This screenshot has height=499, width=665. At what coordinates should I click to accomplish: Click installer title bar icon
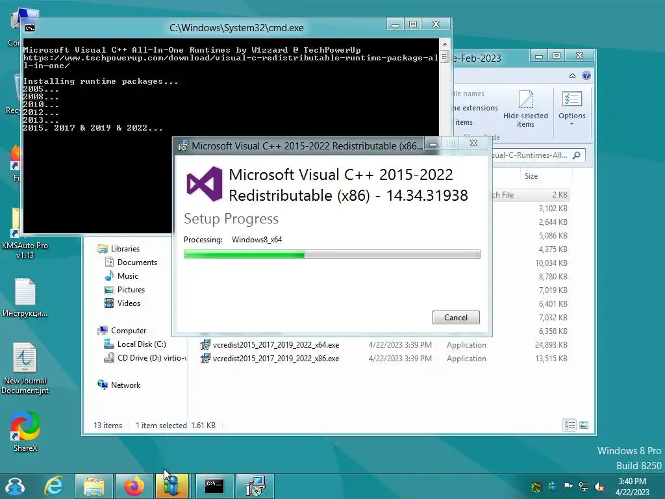pos(182,146)
